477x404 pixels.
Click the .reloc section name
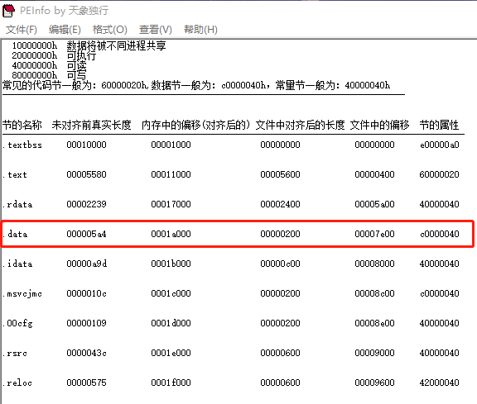pos(17,383)
